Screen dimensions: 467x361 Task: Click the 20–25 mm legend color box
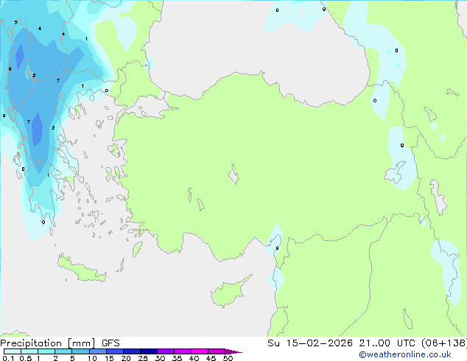tap(131, 351)
